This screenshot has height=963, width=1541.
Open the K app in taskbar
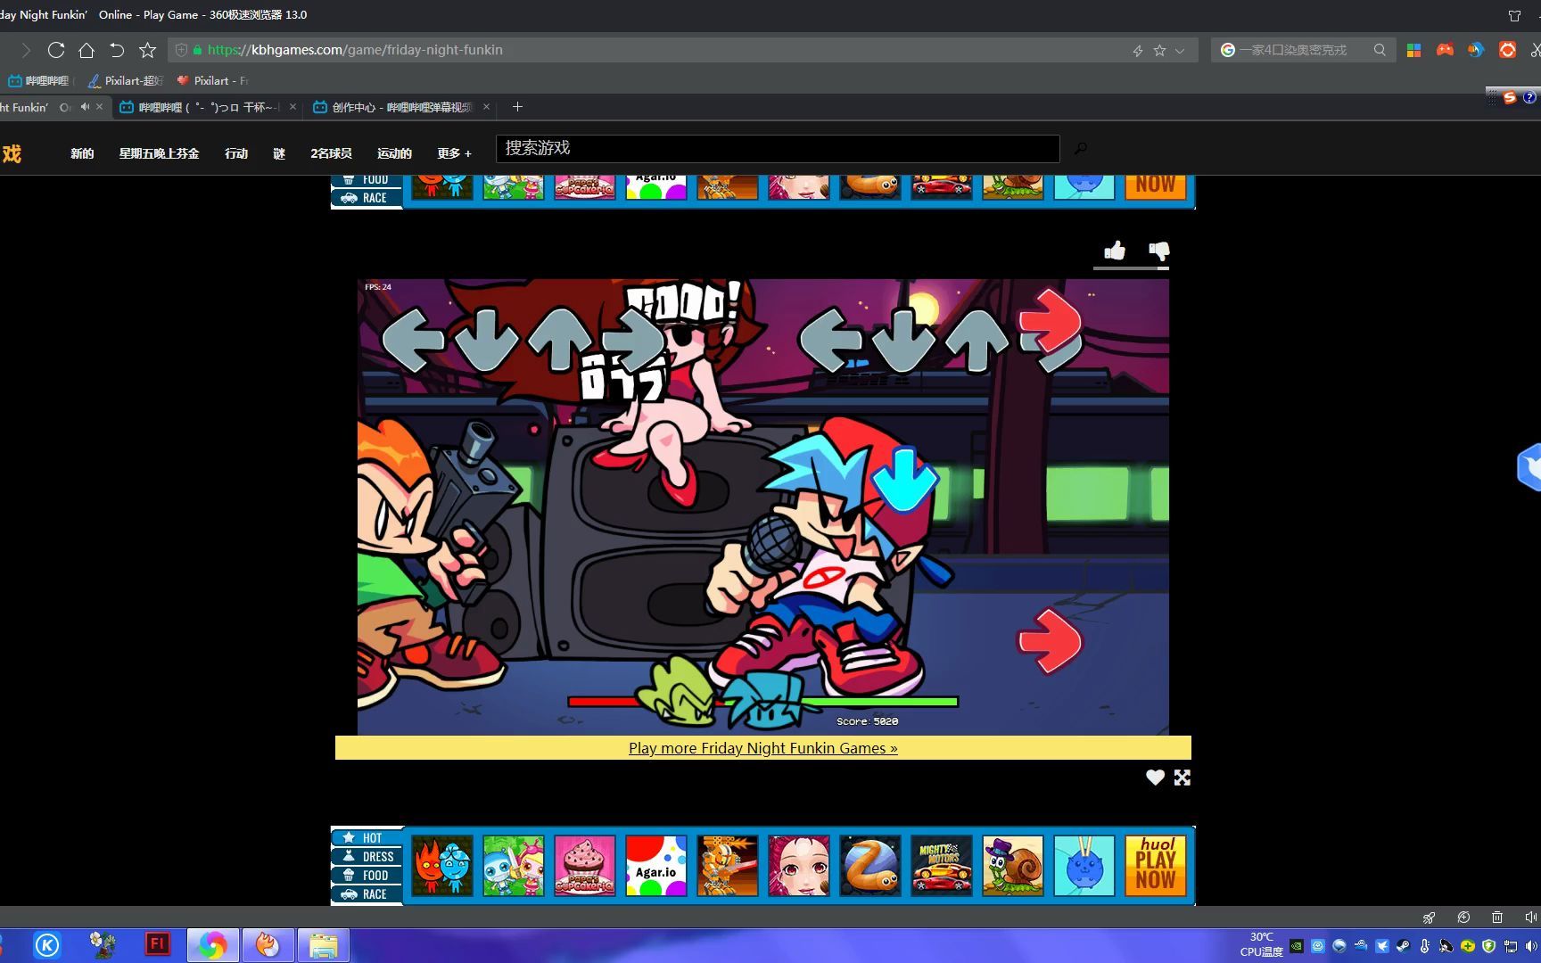[47, 945]
